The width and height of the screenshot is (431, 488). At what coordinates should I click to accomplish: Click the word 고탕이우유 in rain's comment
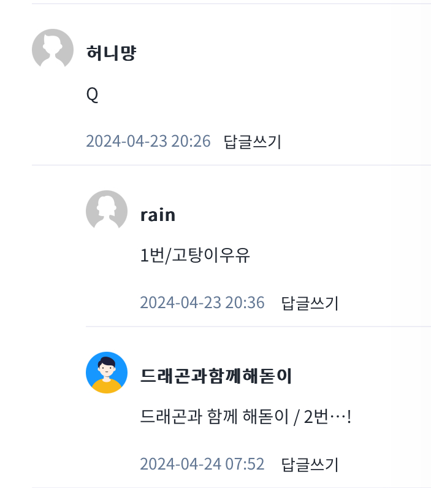[212, 256]
